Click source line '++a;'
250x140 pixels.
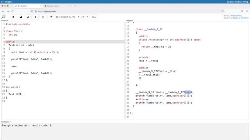click(x=14, y=66)
